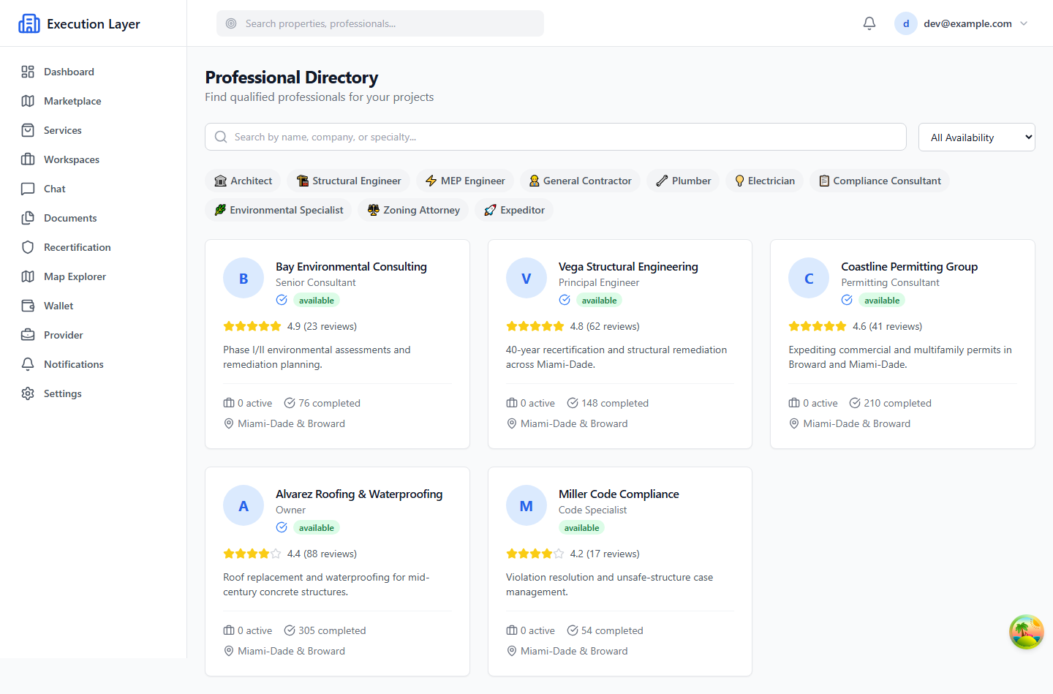The image size is (1053, 694).
Task: Open the All Availability dropdown
Action: click(977, 137)
